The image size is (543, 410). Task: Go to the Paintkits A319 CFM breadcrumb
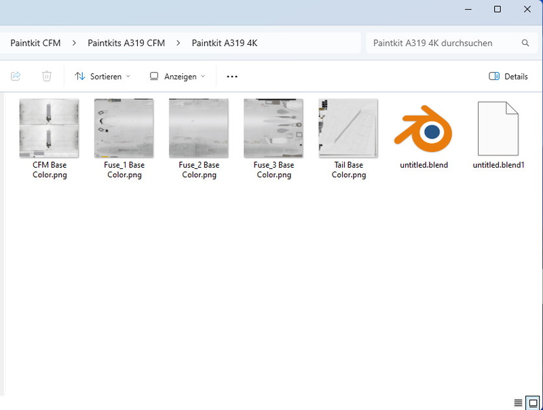click(x=126, y=43)
